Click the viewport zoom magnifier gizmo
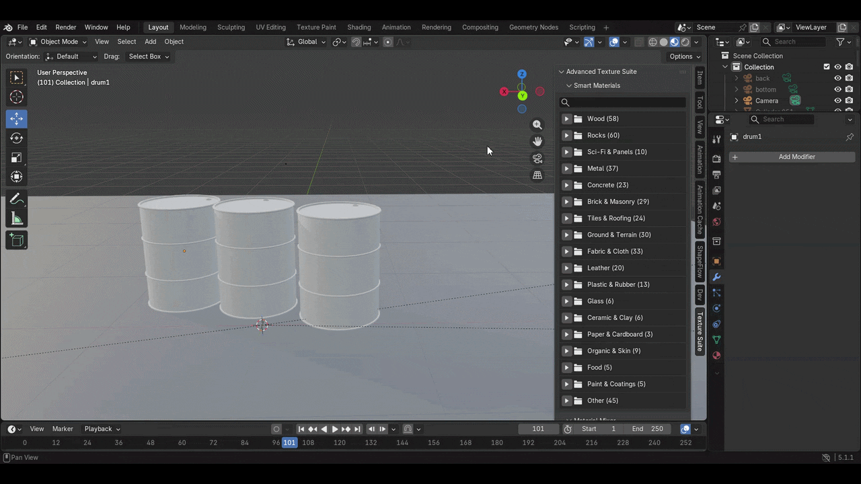Screen dimensions: 861x484 (537, 125)
